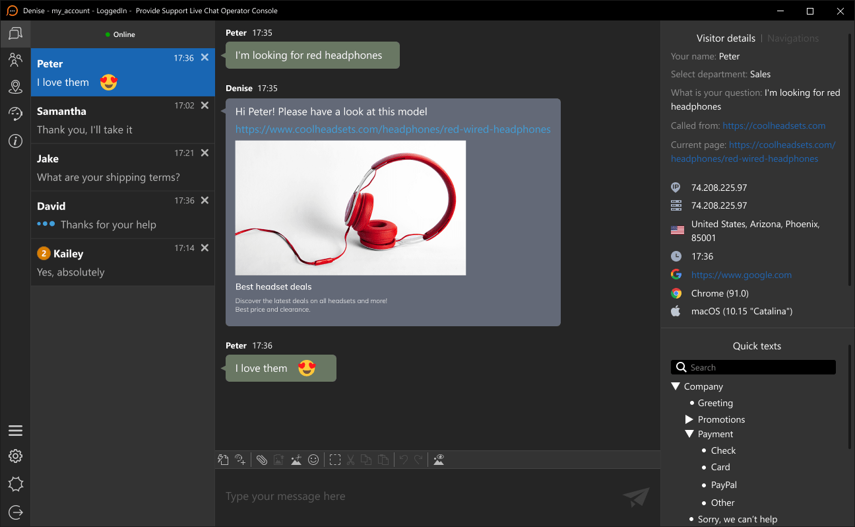Open the coolheadsets.com referrer link
The height and width of the screenshot is (527, 855).
[774, 125]
